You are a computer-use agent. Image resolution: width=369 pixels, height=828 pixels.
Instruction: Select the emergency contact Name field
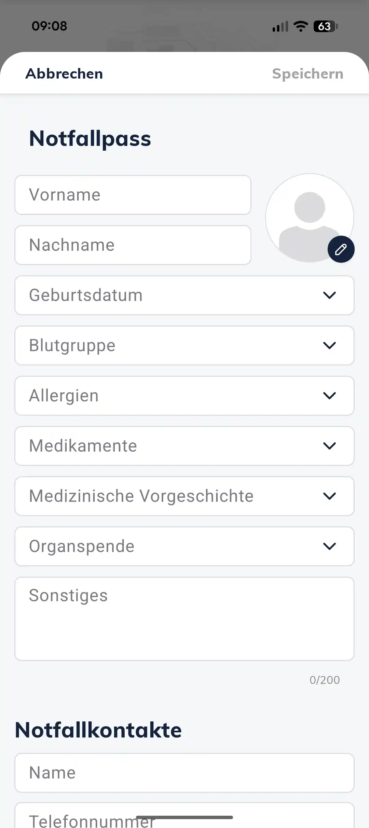[184, 773]
